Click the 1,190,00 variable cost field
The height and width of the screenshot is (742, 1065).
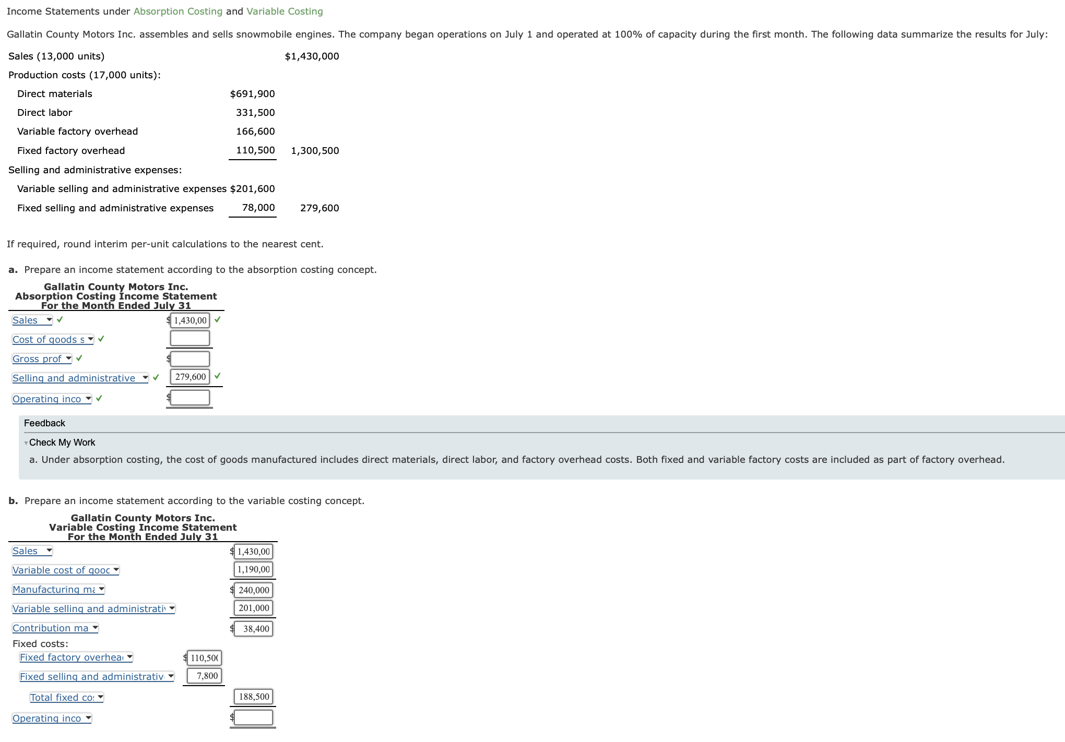[x=254, y=569]
